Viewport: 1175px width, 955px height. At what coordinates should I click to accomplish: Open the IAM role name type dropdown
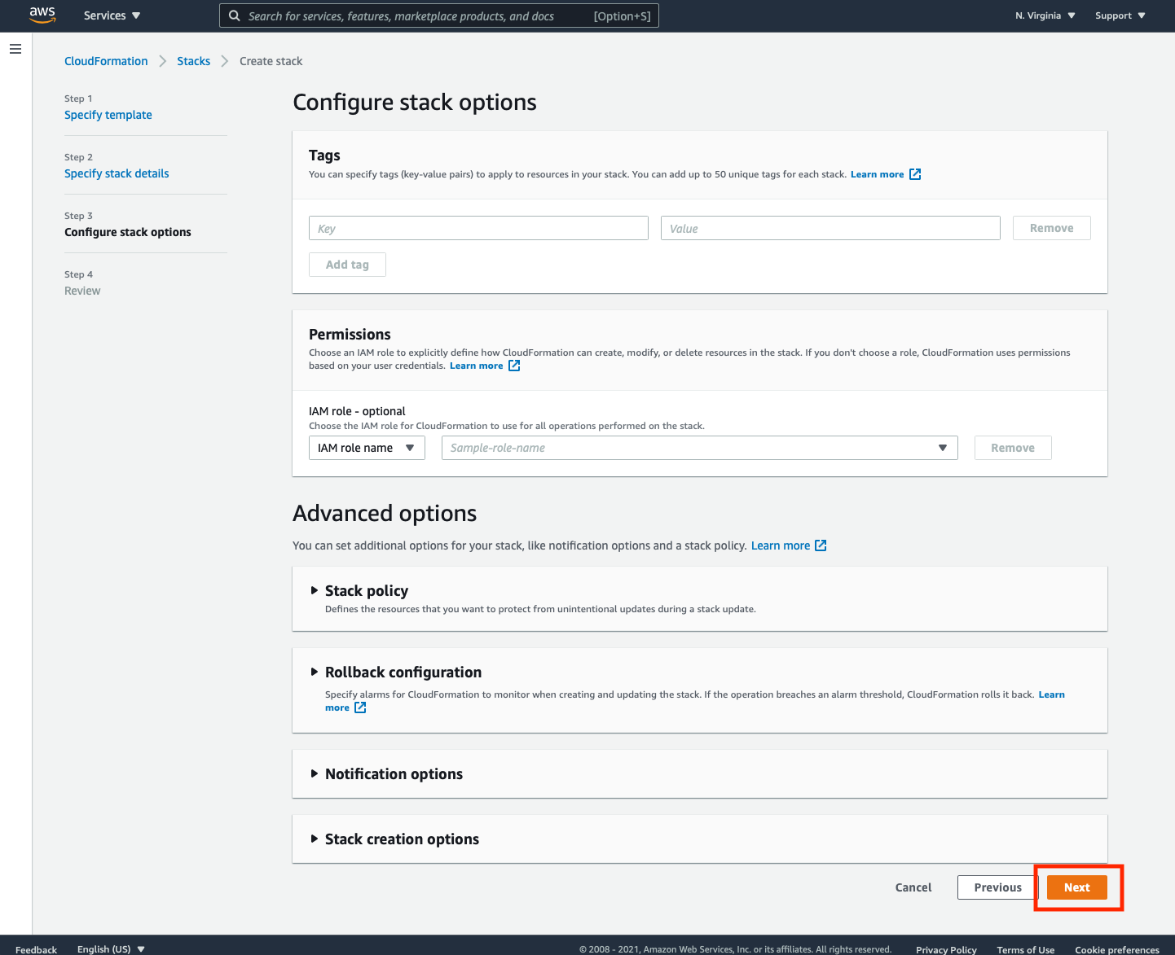pos(367,448)
